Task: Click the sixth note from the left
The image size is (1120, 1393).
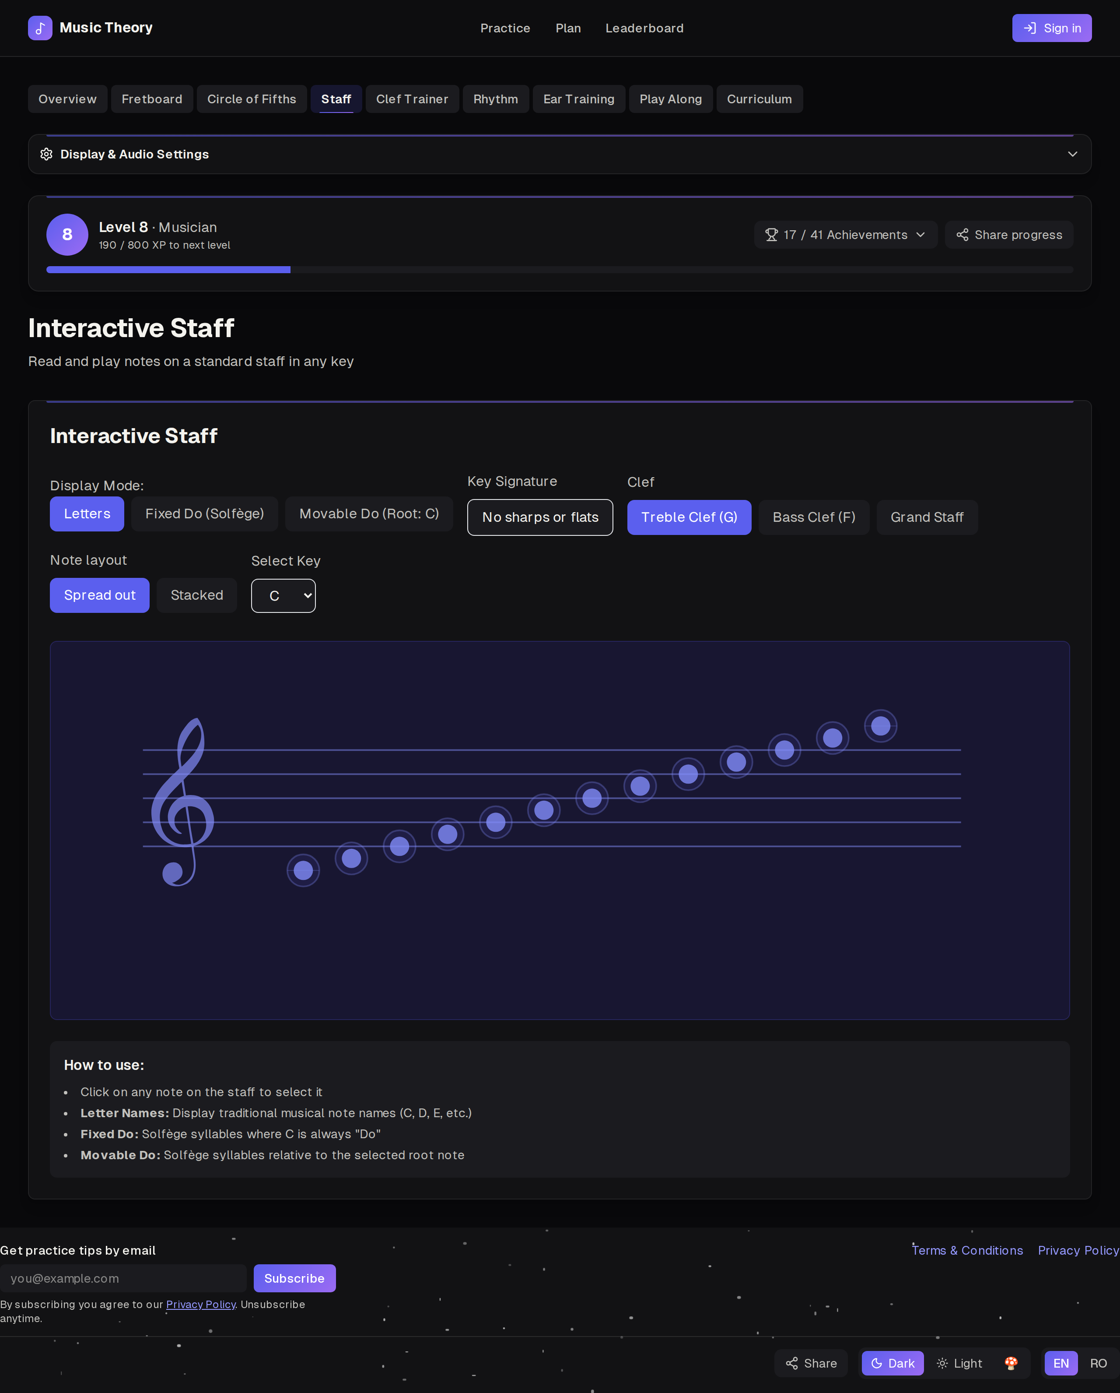Action: tap(543, 810)
